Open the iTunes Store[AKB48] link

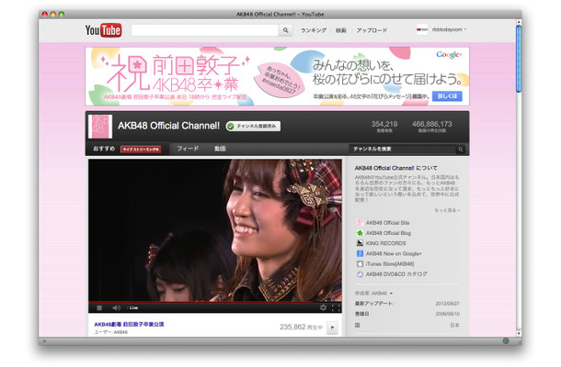390,264
